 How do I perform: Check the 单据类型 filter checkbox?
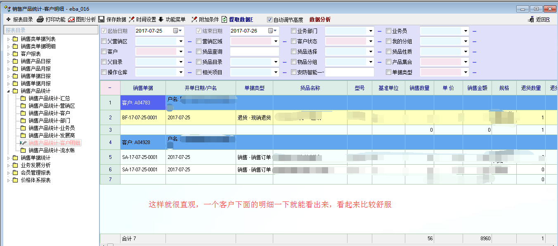(388, 72)
